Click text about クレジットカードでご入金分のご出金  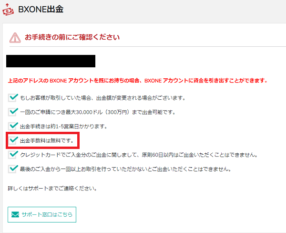pos(139,155)
